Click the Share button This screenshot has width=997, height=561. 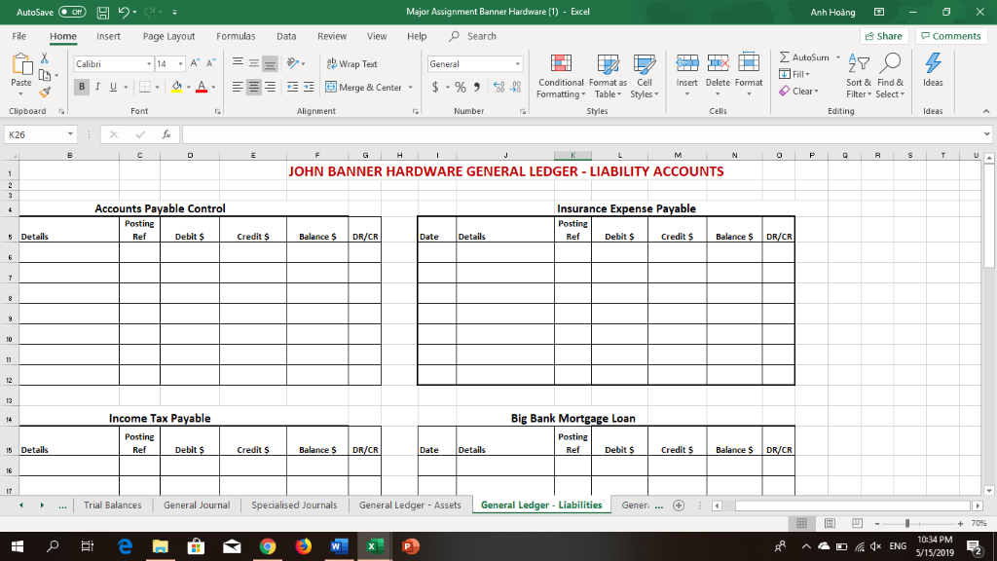(x=882, y=35)
